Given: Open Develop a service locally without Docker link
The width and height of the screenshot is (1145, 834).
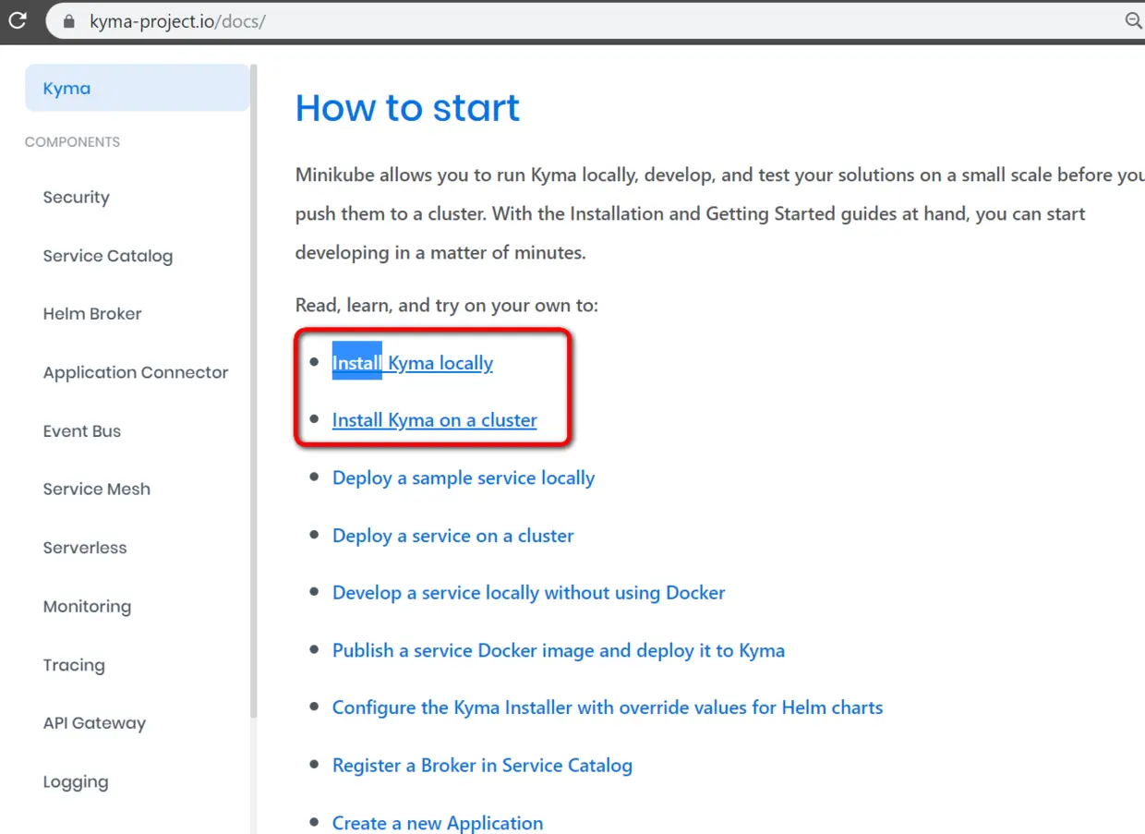Looking at the screenshot, I should [529, 593].
